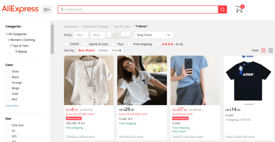Check the One Size filter

8,125
